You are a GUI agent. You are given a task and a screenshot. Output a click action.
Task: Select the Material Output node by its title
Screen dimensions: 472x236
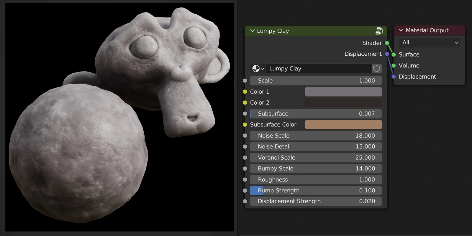tap(427, 30)
